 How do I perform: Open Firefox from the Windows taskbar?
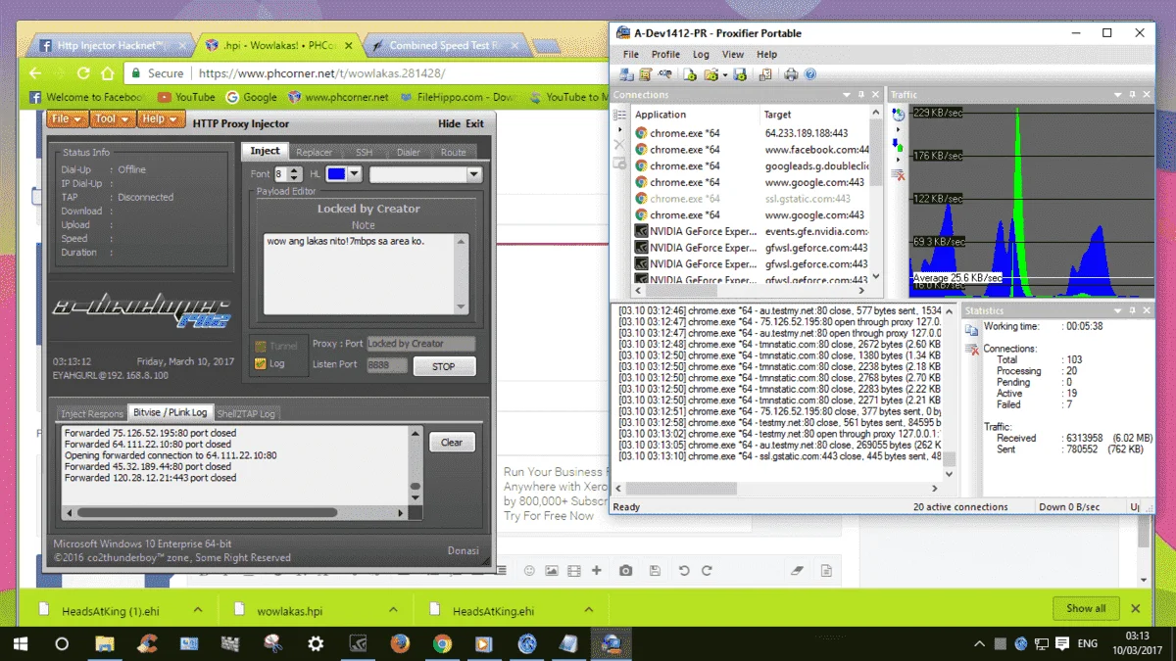400,643
